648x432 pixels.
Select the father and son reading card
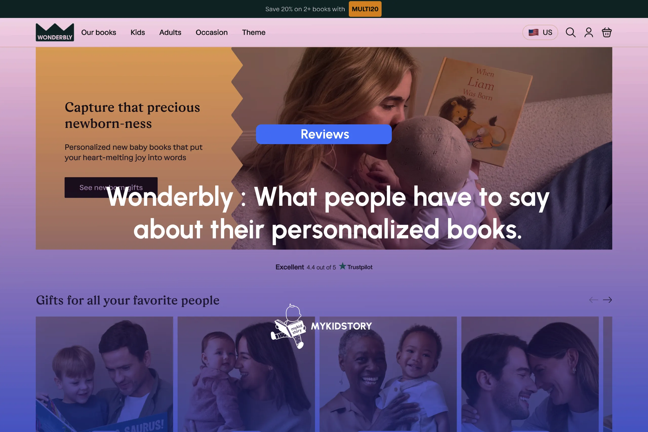tap(104, 374)
